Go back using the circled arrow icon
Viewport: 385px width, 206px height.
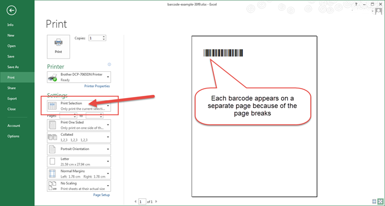12,10
